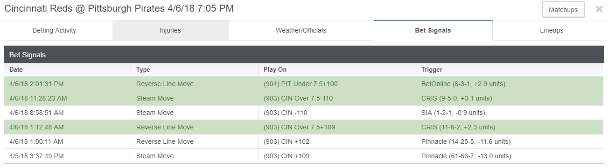The width and height of the screenshot is (608, 168).
Task: Click the Bet Signals panel header bar
Action: pyautogui.click(x=304, y=55)
